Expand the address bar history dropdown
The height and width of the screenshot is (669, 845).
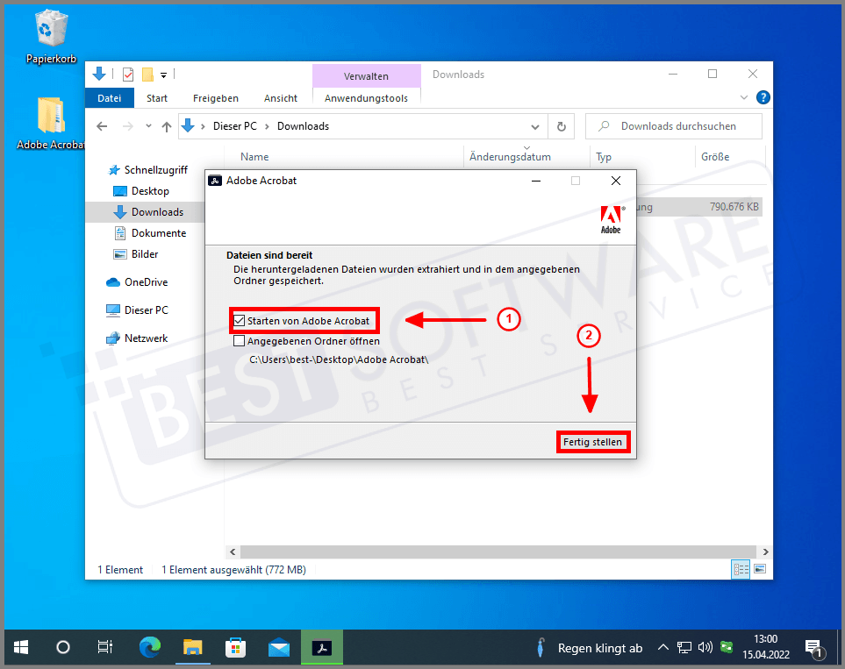536,126
